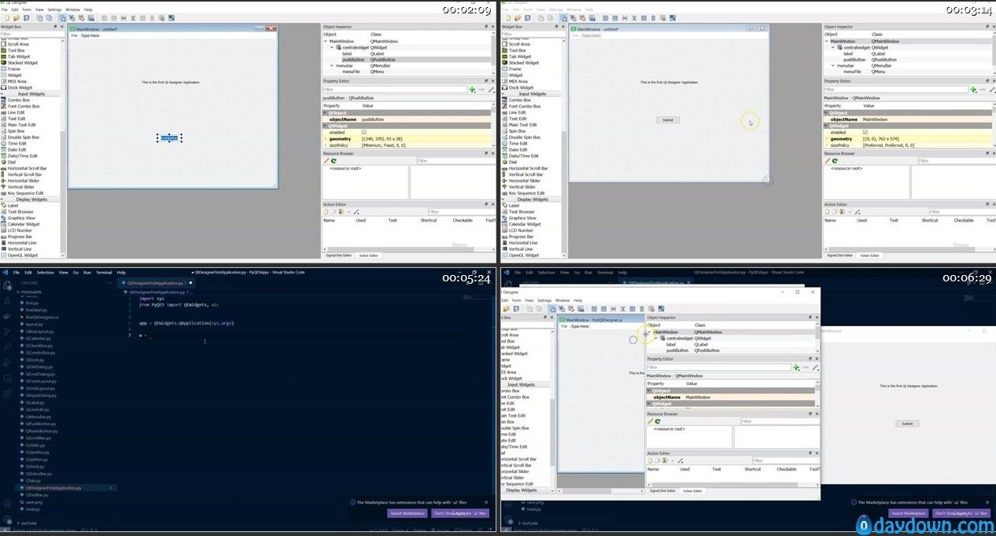The image size is (996, 536).
Task: Toggle enabled checkbox in 02:09 frame Property Editor
Action: pyautogui.click(x=363, y=132)
